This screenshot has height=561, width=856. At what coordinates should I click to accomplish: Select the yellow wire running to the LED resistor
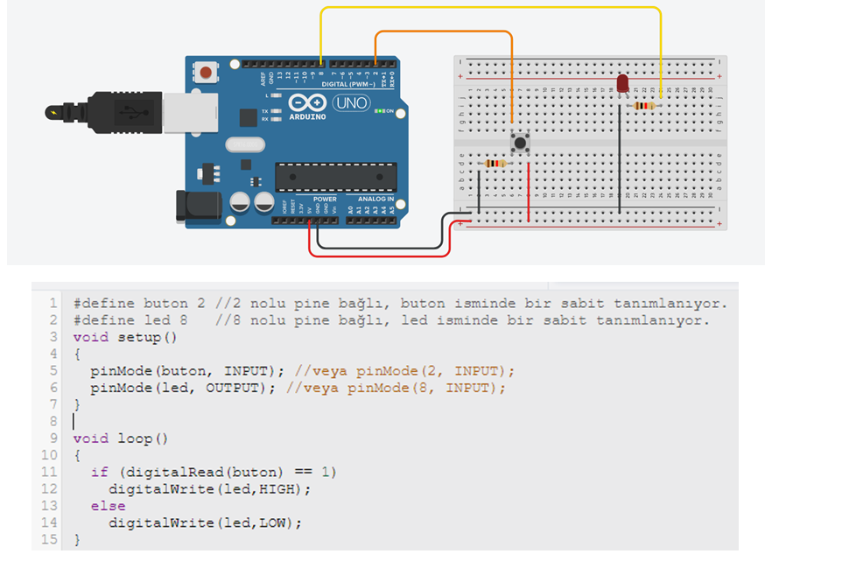click(490, 8)
